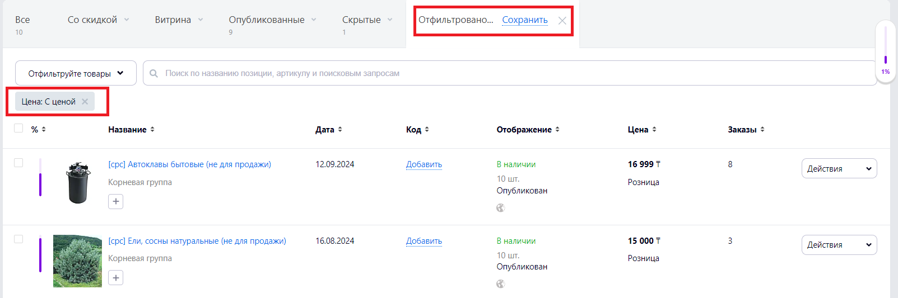Sort by Цена column arrows
This screenshot has height=298, width=898.
point(654,129)
